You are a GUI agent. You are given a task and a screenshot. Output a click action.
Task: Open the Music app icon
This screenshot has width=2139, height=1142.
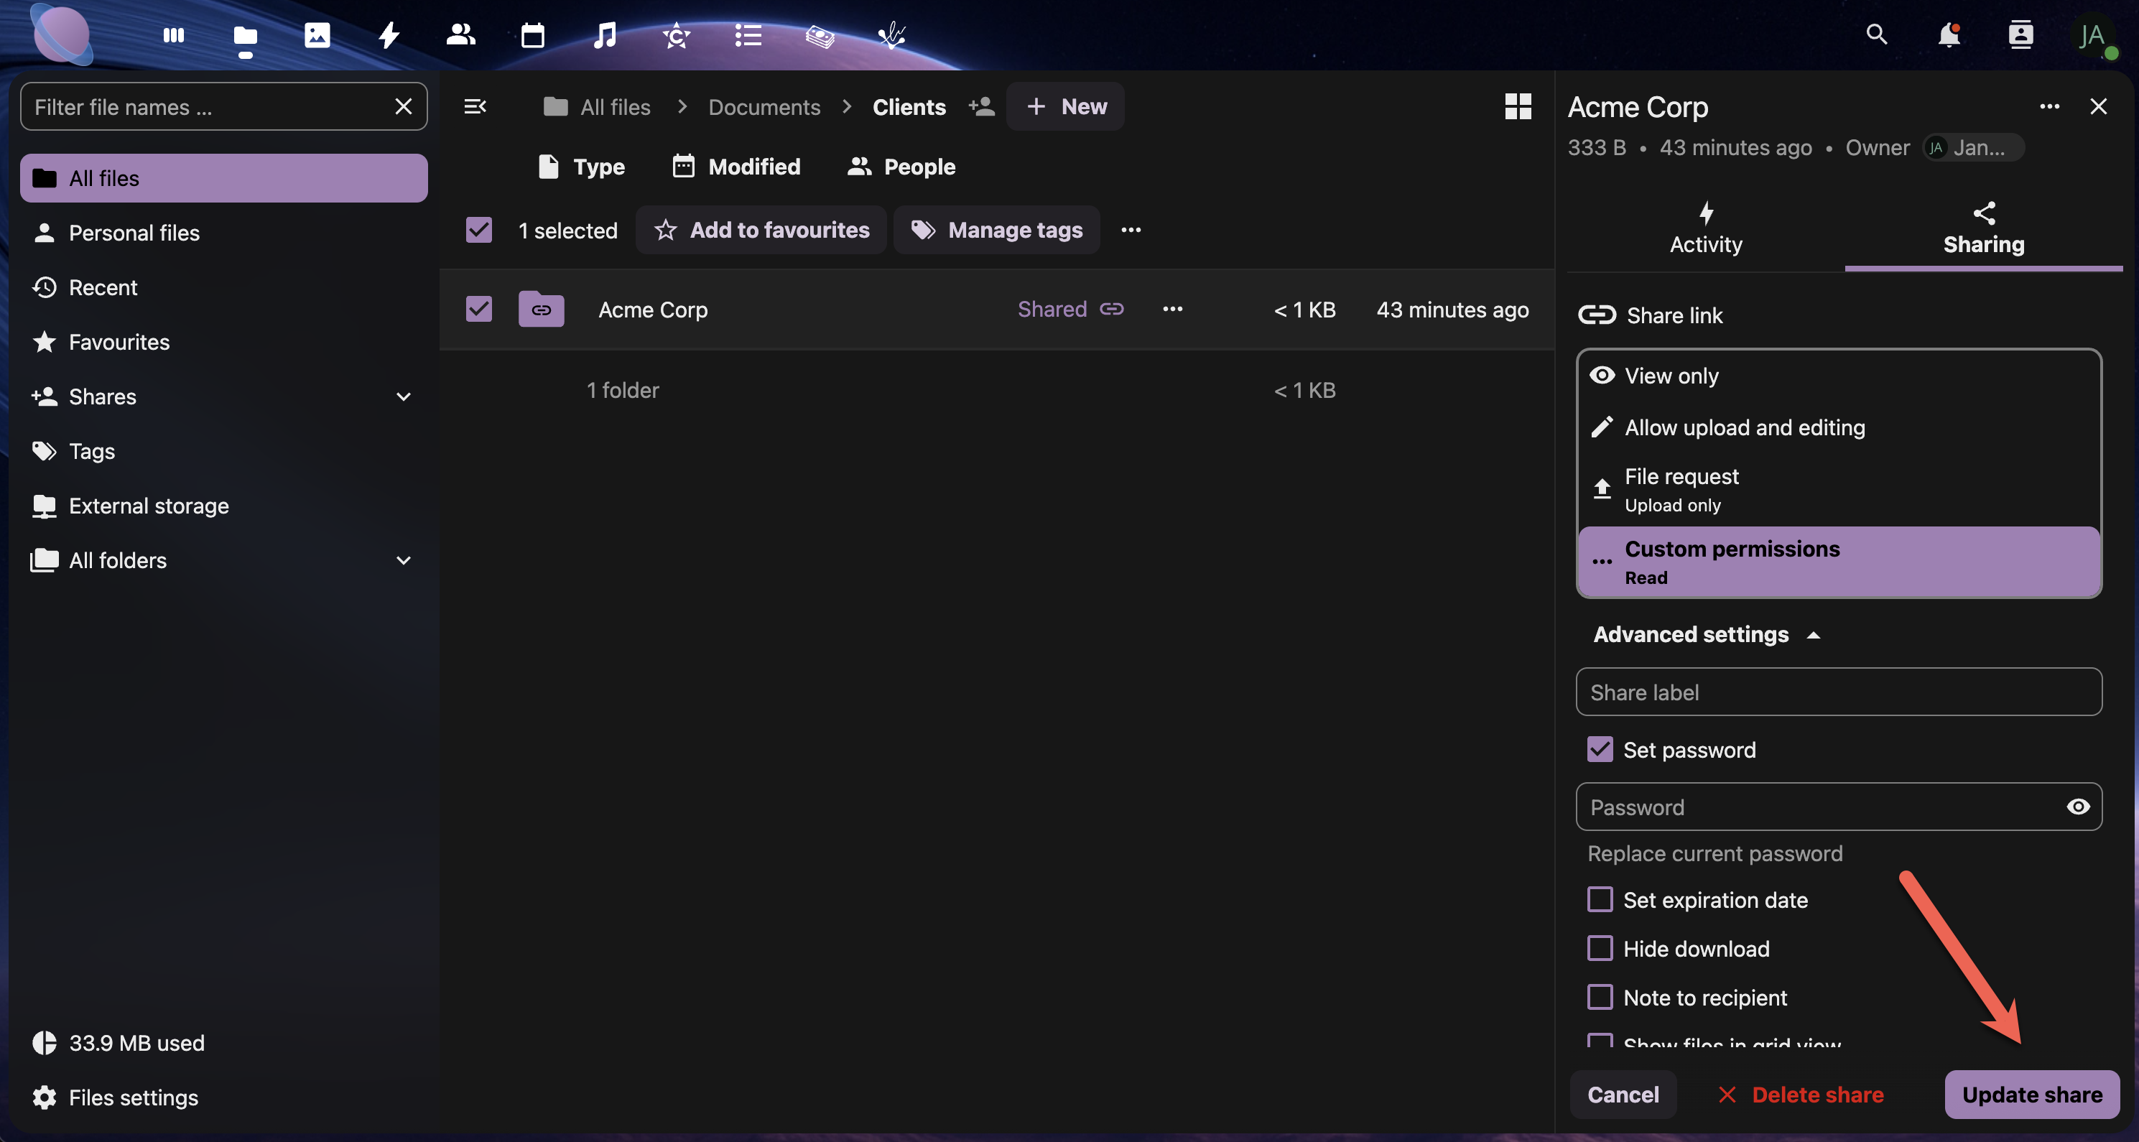(605, 35)
